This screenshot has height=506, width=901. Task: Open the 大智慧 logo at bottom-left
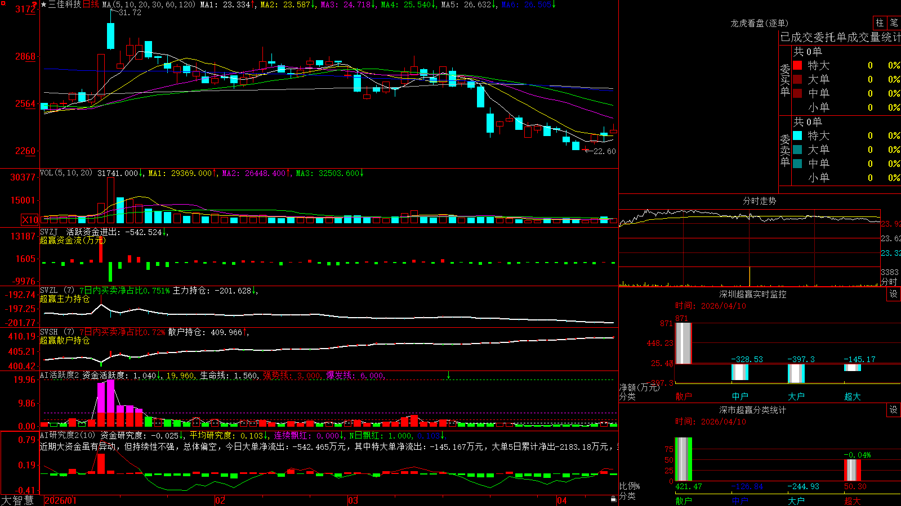pos(17,500)
